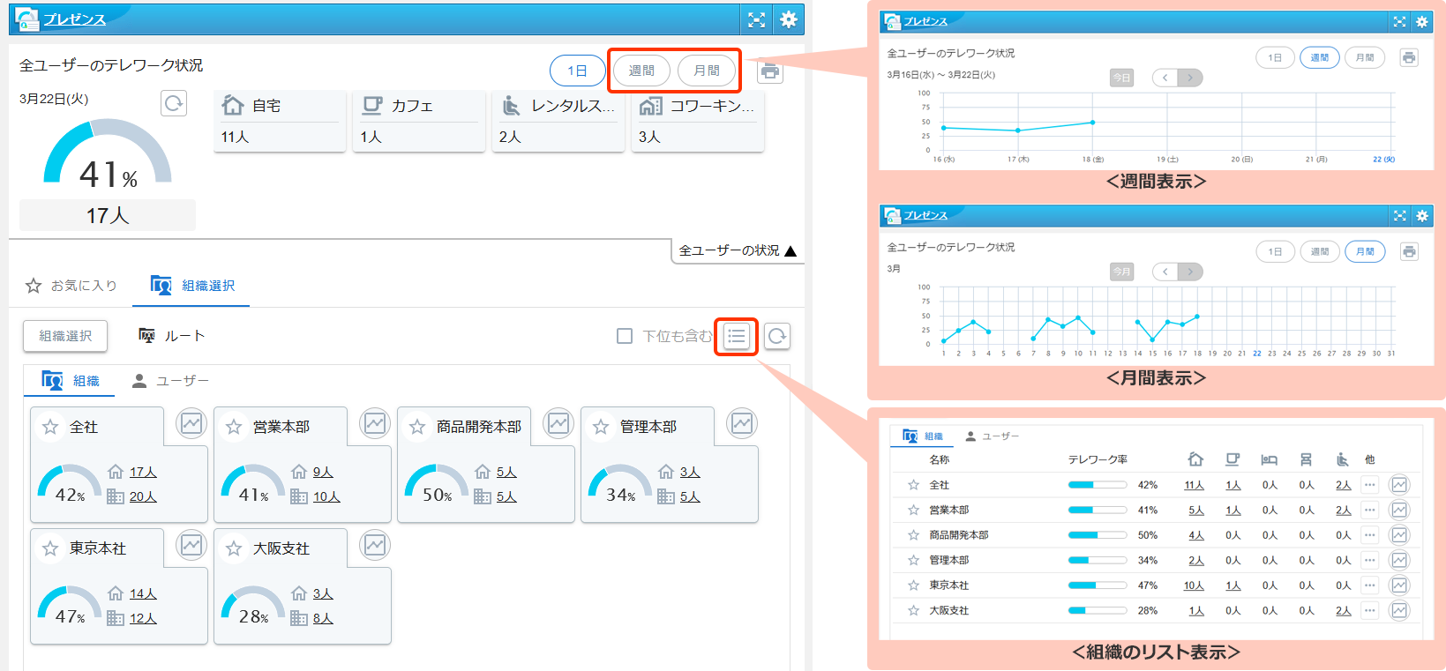Image resolution: width=1446 pixels, height=671 pixels.
Task: Click the 組織選択 button above ルート
Action: (65, 336)
